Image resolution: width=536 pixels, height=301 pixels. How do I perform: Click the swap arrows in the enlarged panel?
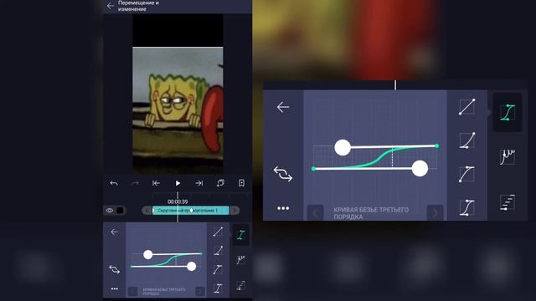[x=283, y=174]
